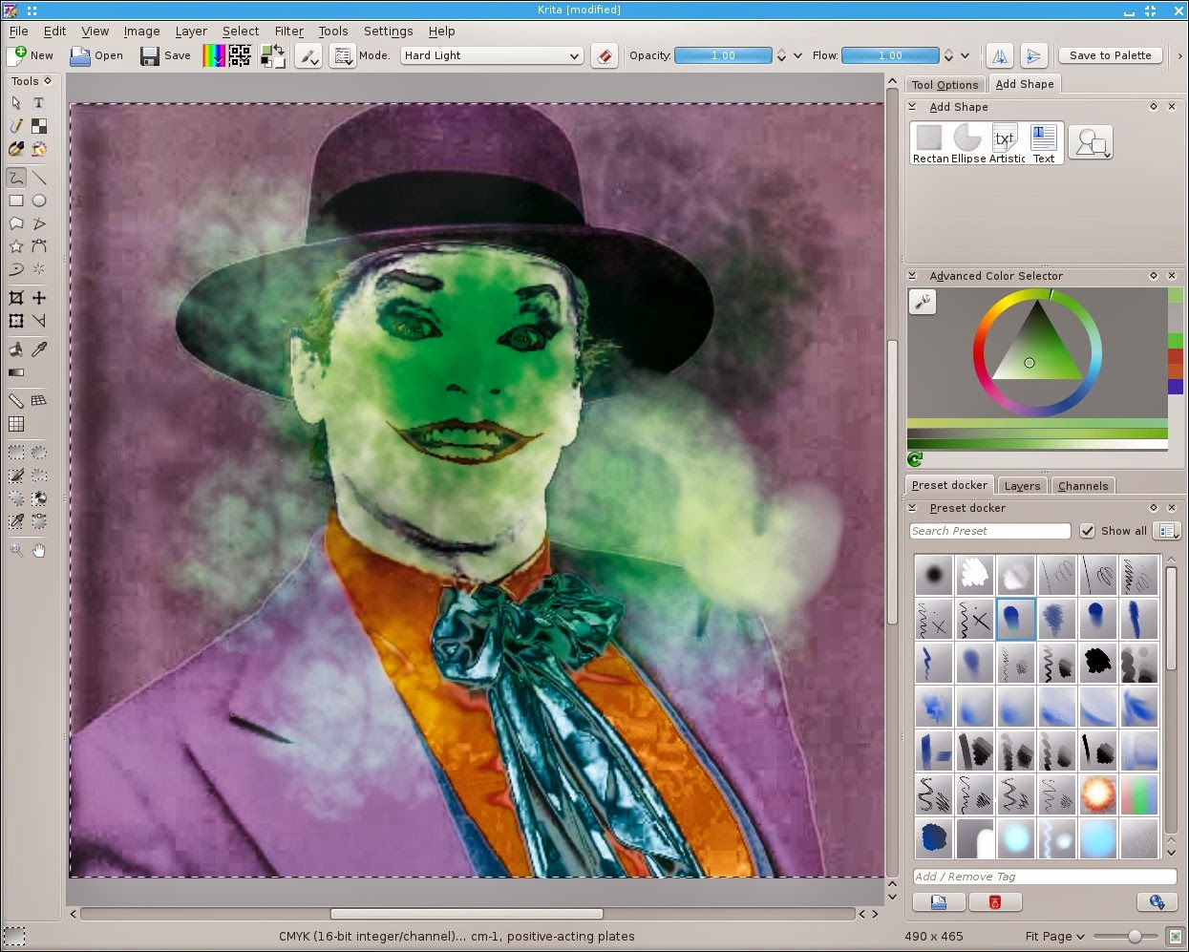This screenshot has height=952, width=1189.
Task: Switch to the Tool Options tab
Action: coord(945,84)
